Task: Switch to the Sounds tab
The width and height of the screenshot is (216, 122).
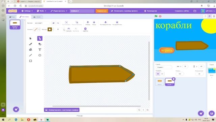Action: 37,17
